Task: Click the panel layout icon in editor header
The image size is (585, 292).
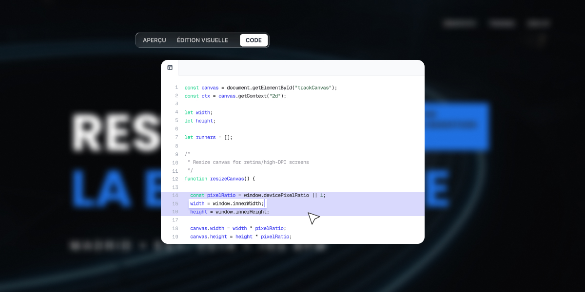Action: click(170, 68)
